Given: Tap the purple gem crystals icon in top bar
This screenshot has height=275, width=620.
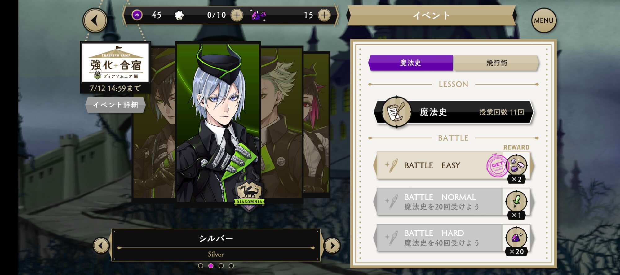Looking at the screenshot, I should coord(259,15).
